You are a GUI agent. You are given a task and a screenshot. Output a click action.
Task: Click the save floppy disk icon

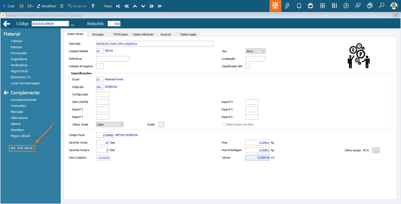pos(22,6)
